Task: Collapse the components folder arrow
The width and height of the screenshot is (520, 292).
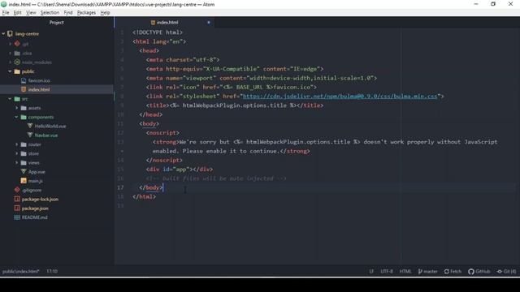Action: (x=16, y=117)
